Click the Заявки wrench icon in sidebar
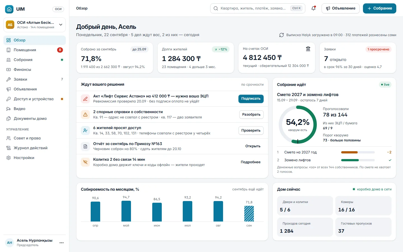Image resolution: width=403 pixels, height=252 pixels. (x=8, y=79)
